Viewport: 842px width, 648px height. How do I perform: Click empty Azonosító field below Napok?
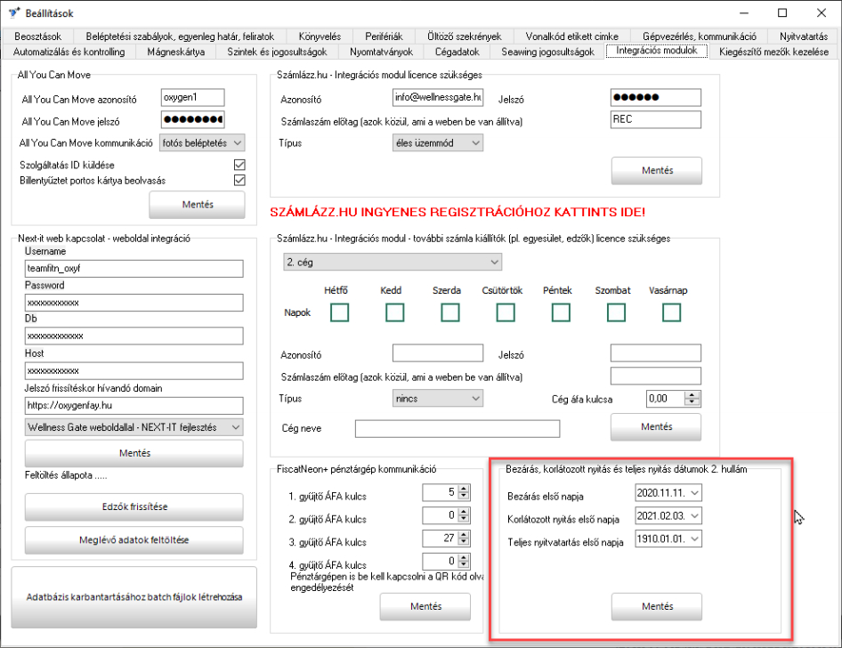[438, 353]
